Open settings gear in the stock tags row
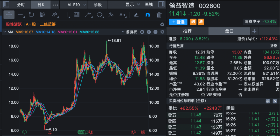This screenshot has width=280, height=136. click(162, 24)
